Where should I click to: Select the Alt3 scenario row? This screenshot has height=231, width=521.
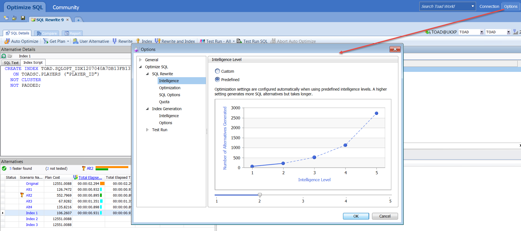pyautogui.click(x=66, y=201)
